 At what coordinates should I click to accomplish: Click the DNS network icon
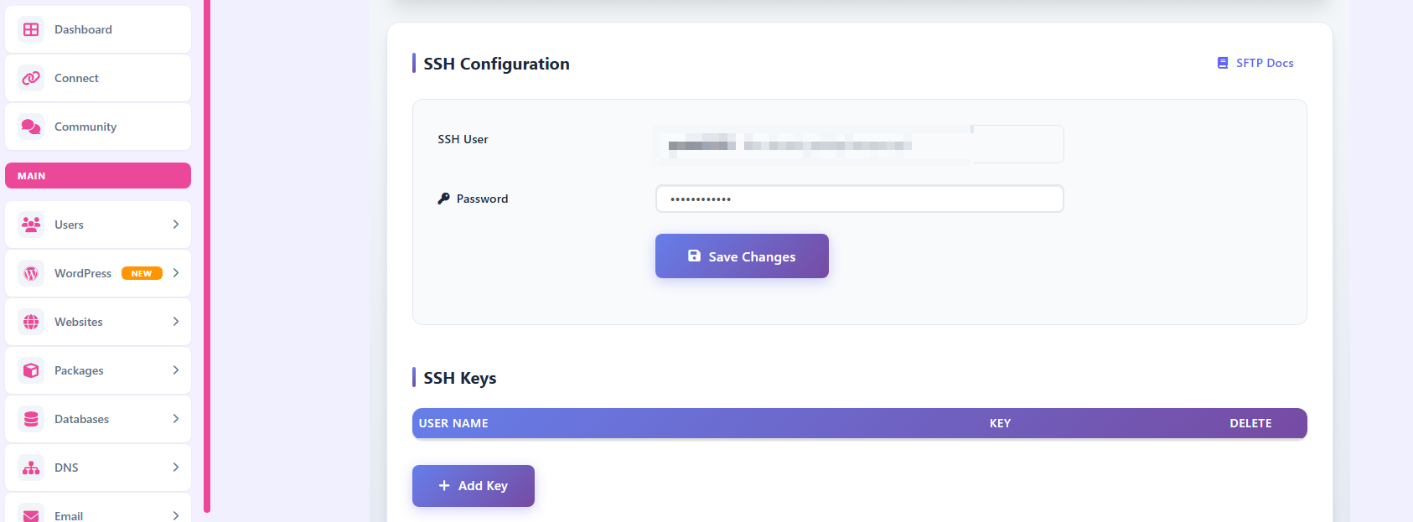click(31, 468)
